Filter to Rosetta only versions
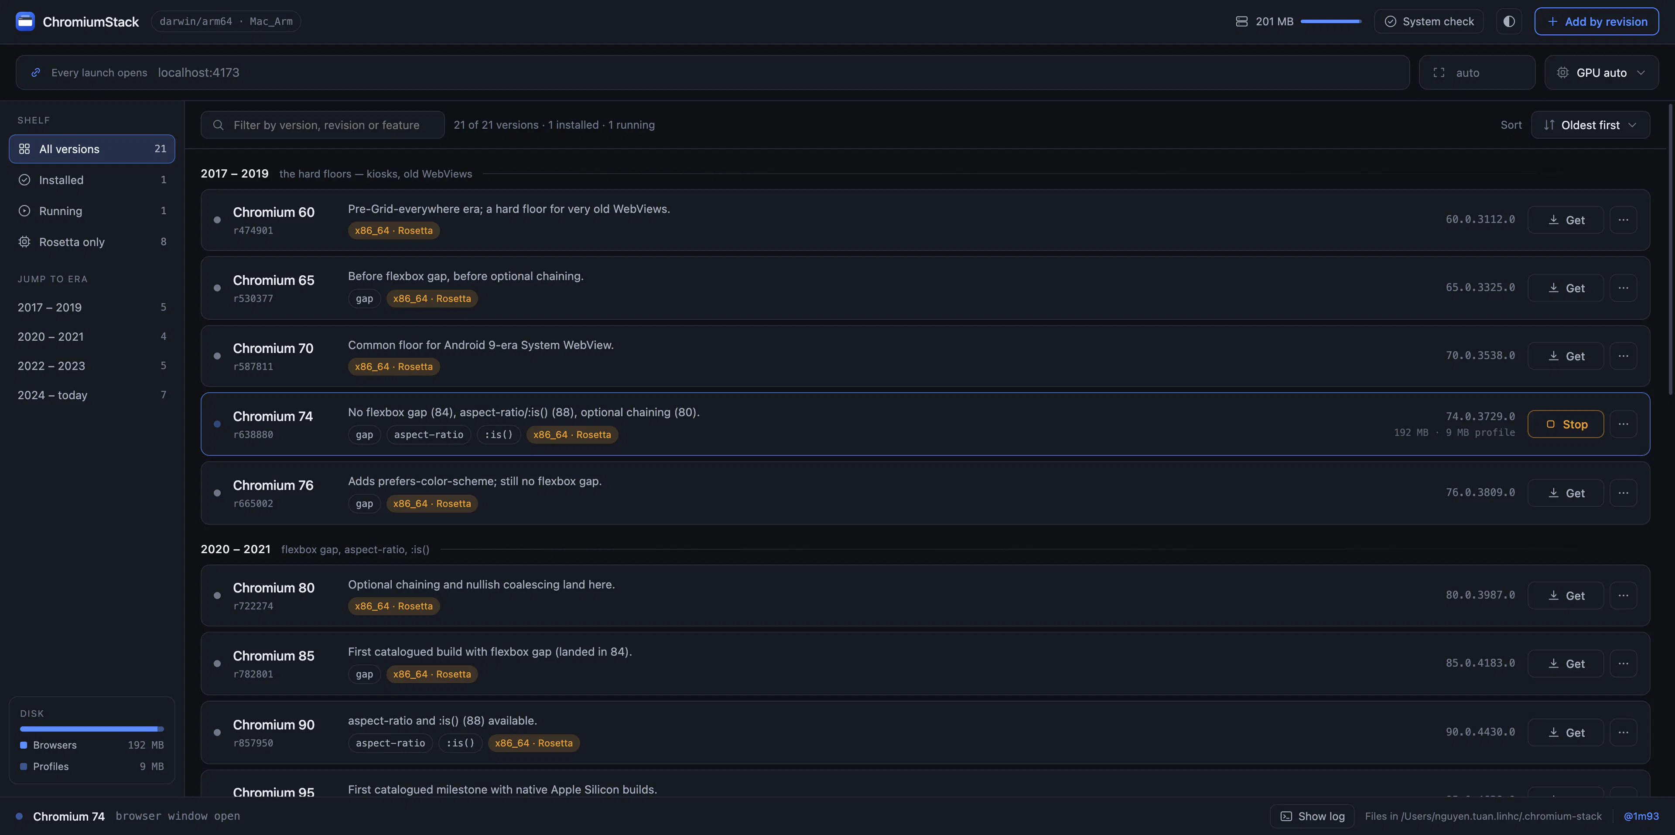1675x835 pixels. pyautogui.click(x=92, y=242)
